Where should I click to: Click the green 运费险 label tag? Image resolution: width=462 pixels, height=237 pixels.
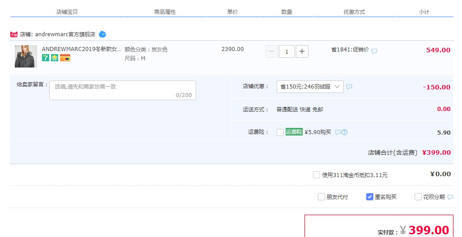pyautogui.click(x=294, y=131)
